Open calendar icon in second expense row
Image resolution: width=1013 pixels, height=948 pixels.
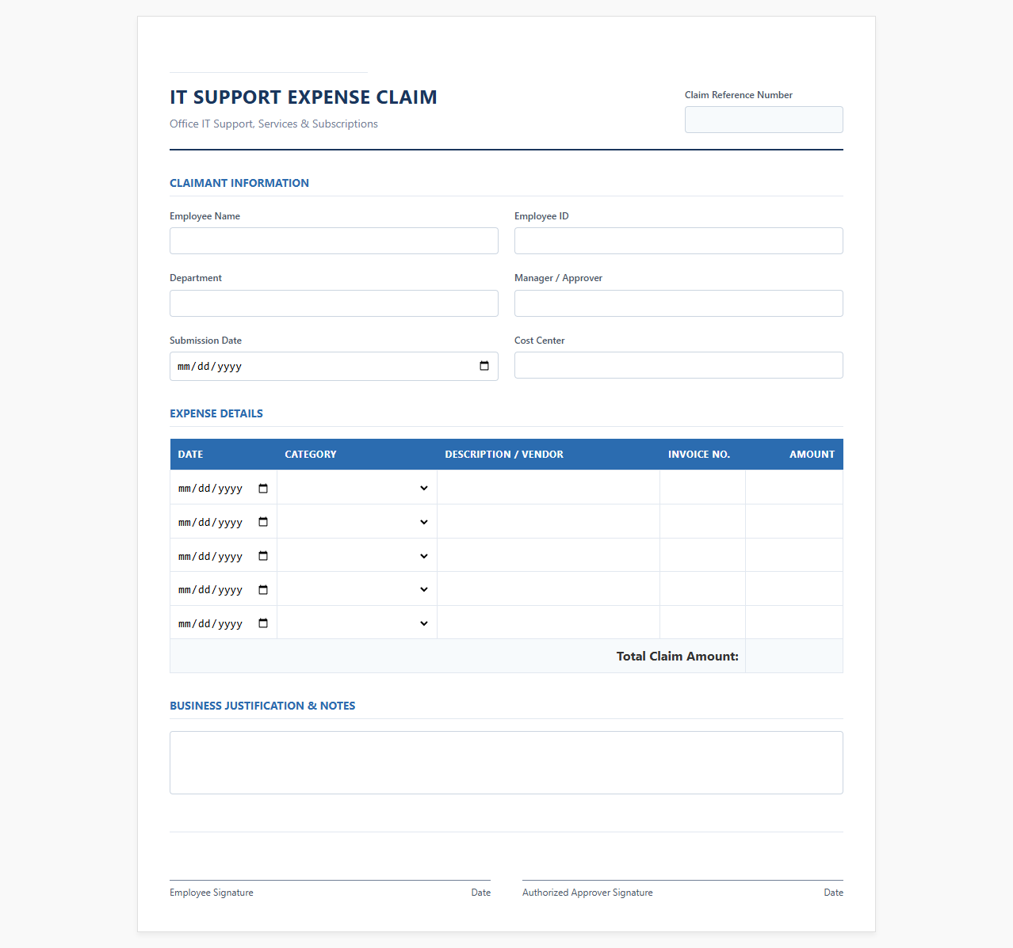tap(263, 522)
